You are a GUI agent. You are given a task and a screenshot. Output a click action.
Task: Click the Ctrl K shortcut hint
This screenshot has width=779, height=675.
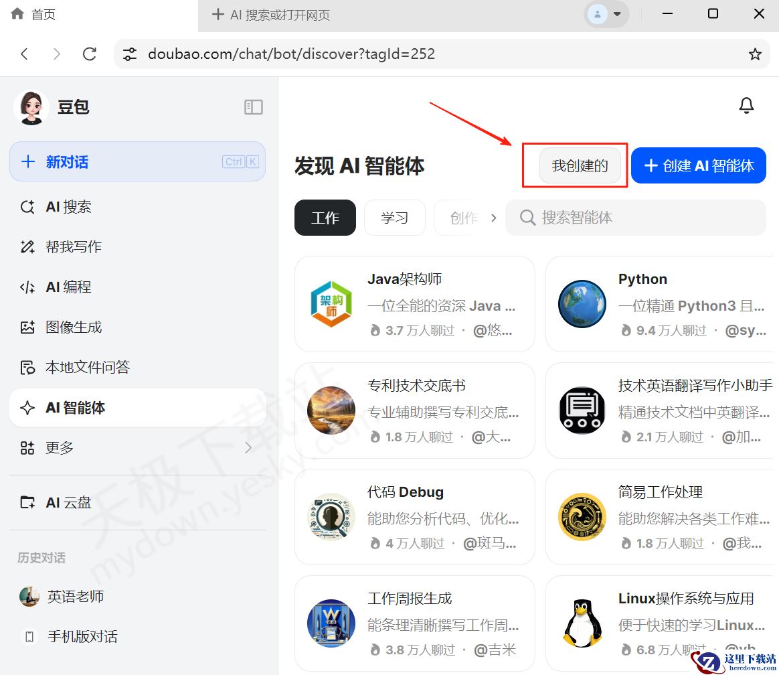coord(240,161)
